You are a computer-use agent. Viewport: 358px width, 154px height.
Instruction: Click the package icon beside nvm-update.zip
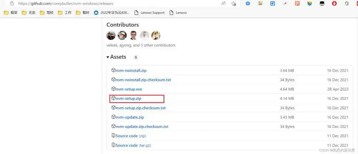coord(113,117)
